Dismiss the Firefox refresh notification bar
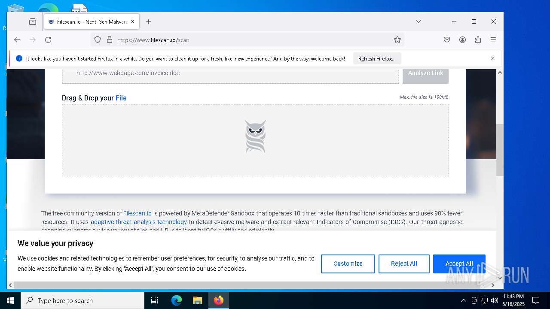 (493, 59)
